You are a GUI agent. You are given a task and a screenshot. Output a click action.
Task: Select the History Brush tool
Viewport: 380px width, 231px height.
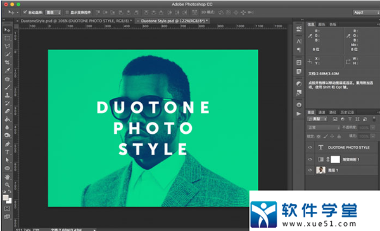7,103
